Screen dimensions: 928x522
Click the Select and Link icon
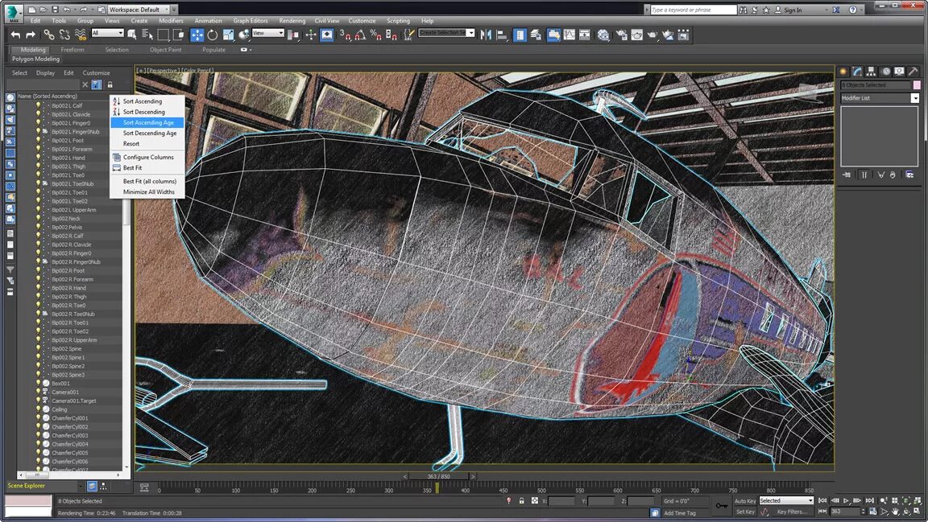point(49,35)
